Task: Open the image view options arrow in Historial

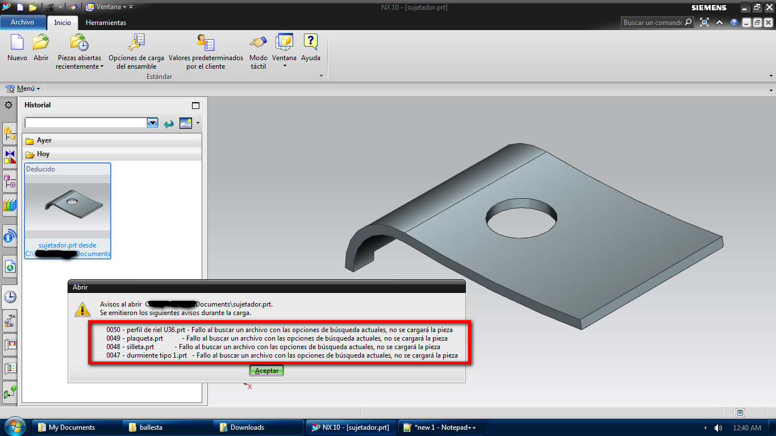Action: click(x=198, y=123)
